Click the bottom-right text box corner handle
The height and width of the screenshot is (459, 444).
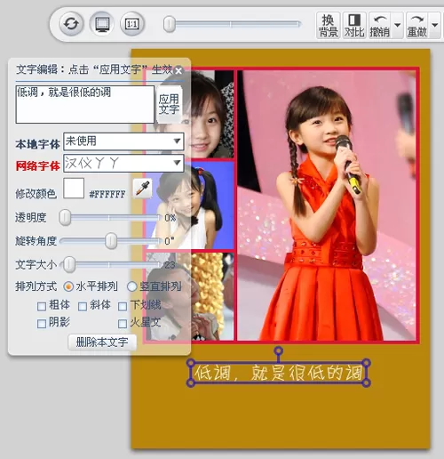(x=366, y=382)
